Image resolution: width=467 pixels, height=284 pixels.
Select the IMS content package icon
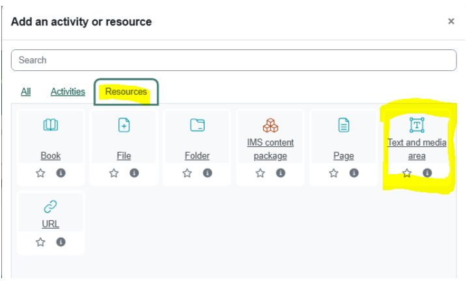270,125
